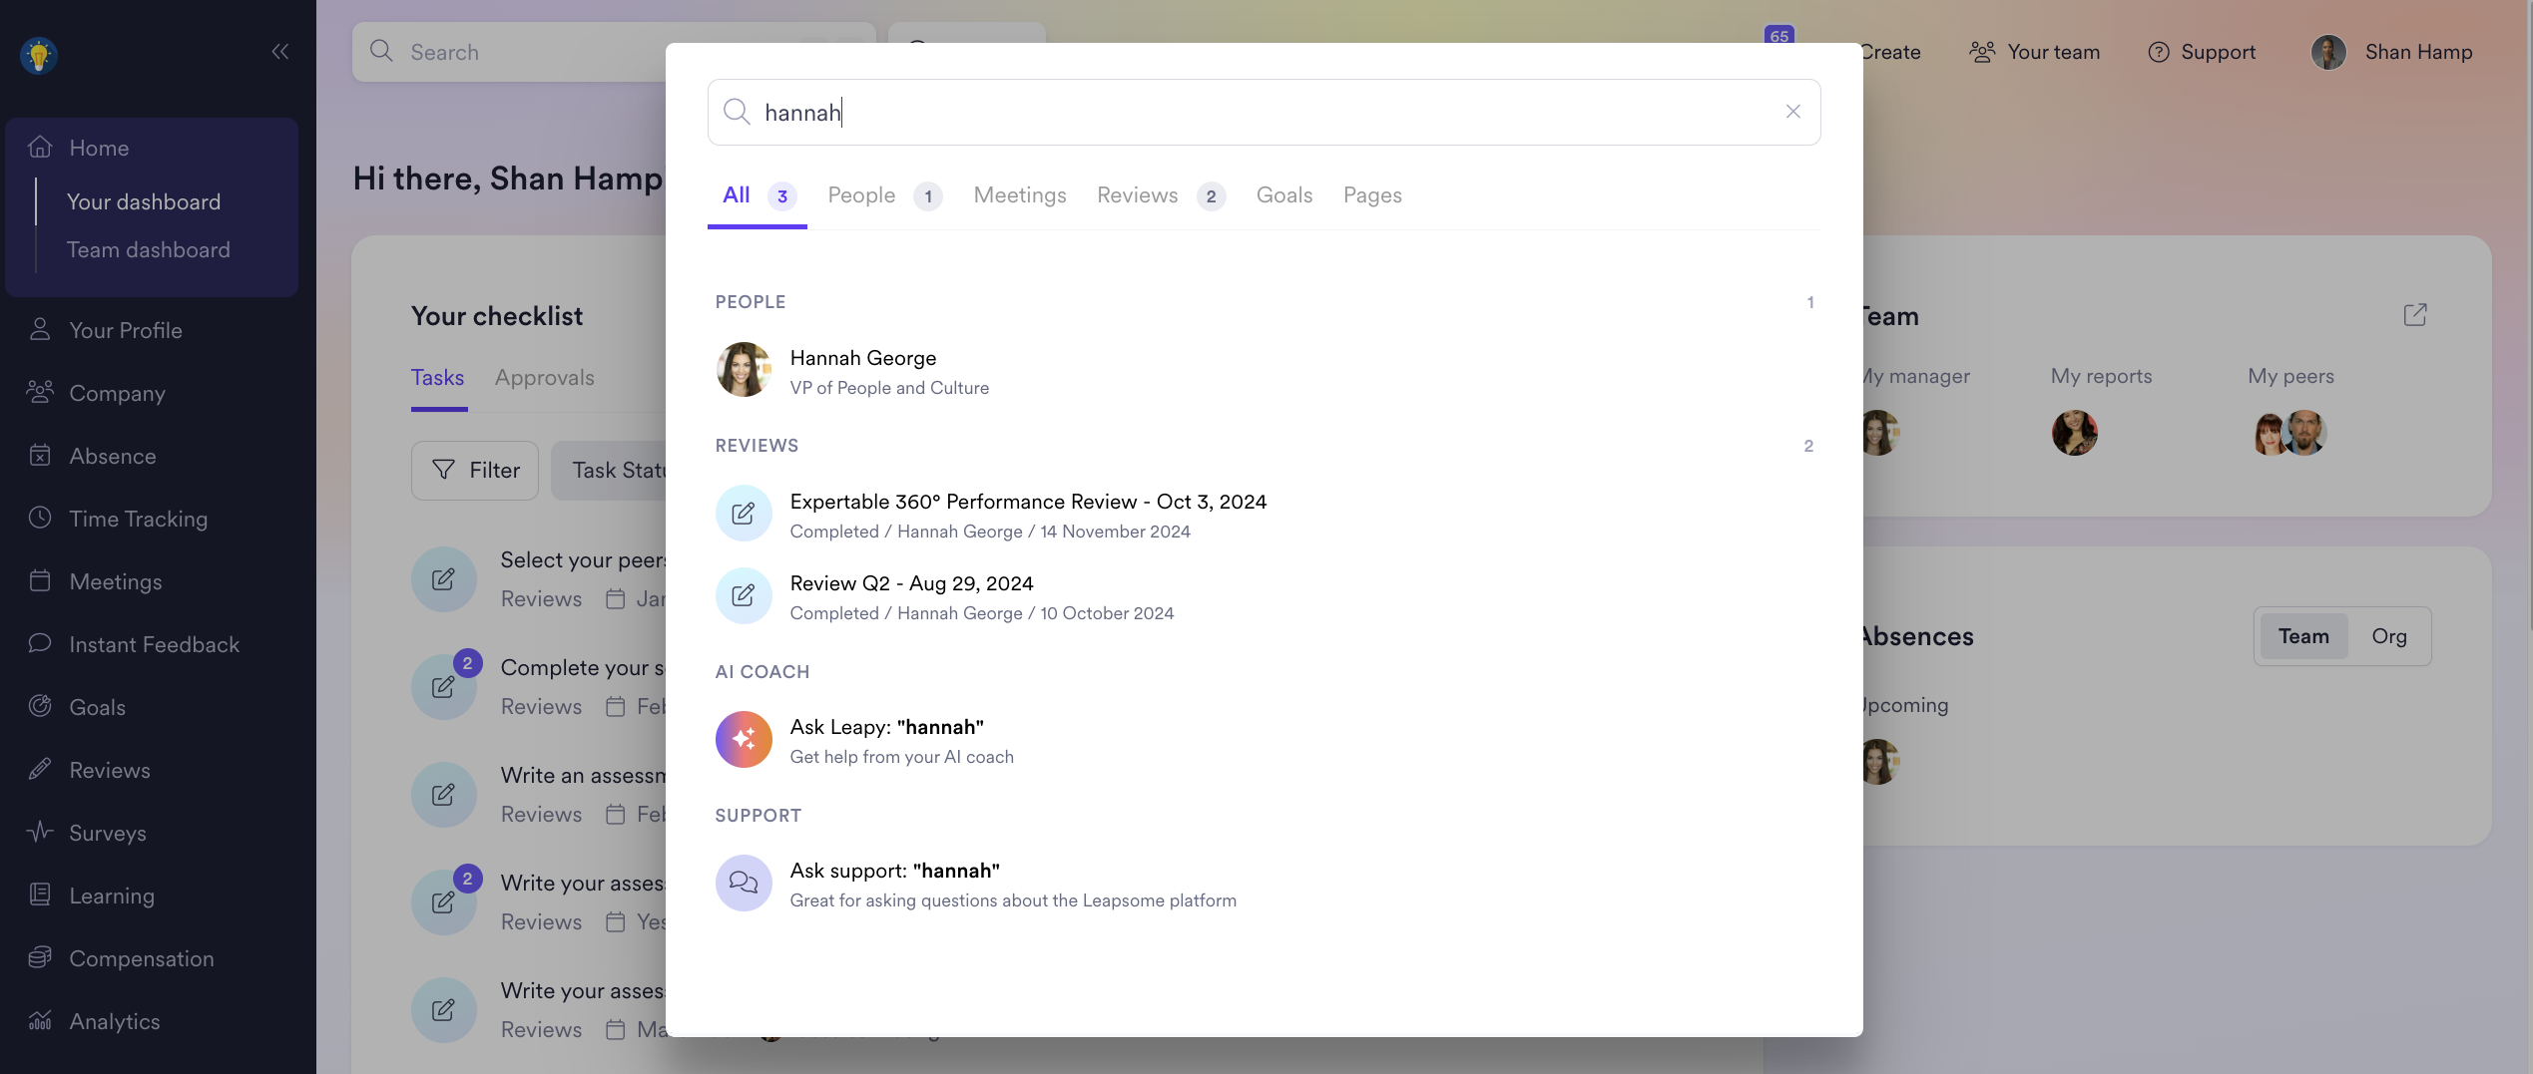
Task: Select the Goals results tab
Action: 1283,195
